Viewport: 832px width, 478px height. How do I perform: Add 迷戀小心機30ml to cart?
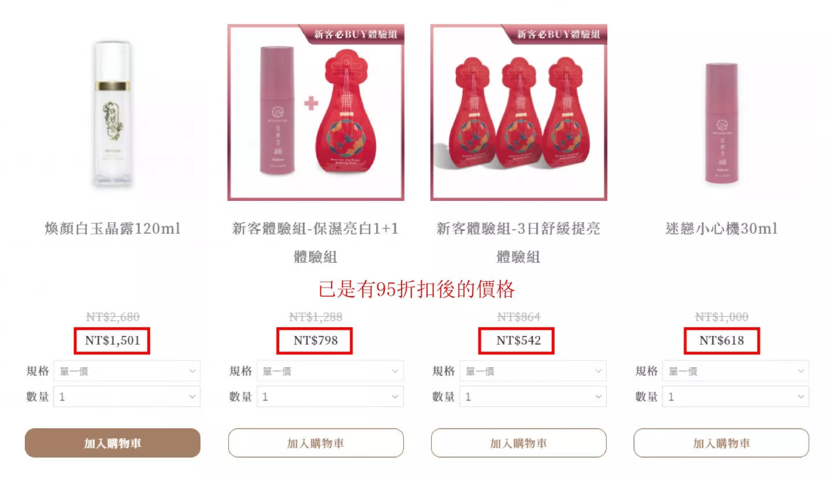click(721, 443)
